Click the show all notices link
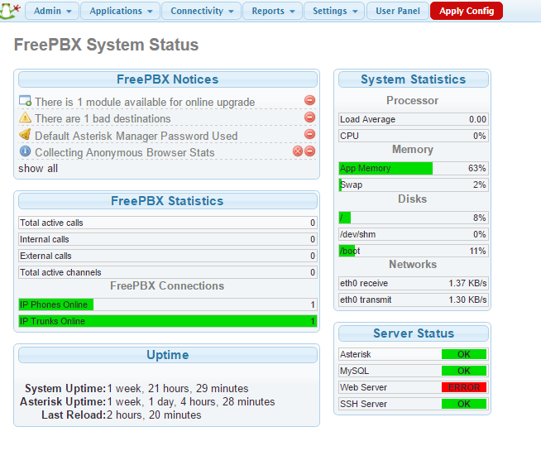Screen dimensions: 541x465 pyautogui.click(x=38, y=169)
